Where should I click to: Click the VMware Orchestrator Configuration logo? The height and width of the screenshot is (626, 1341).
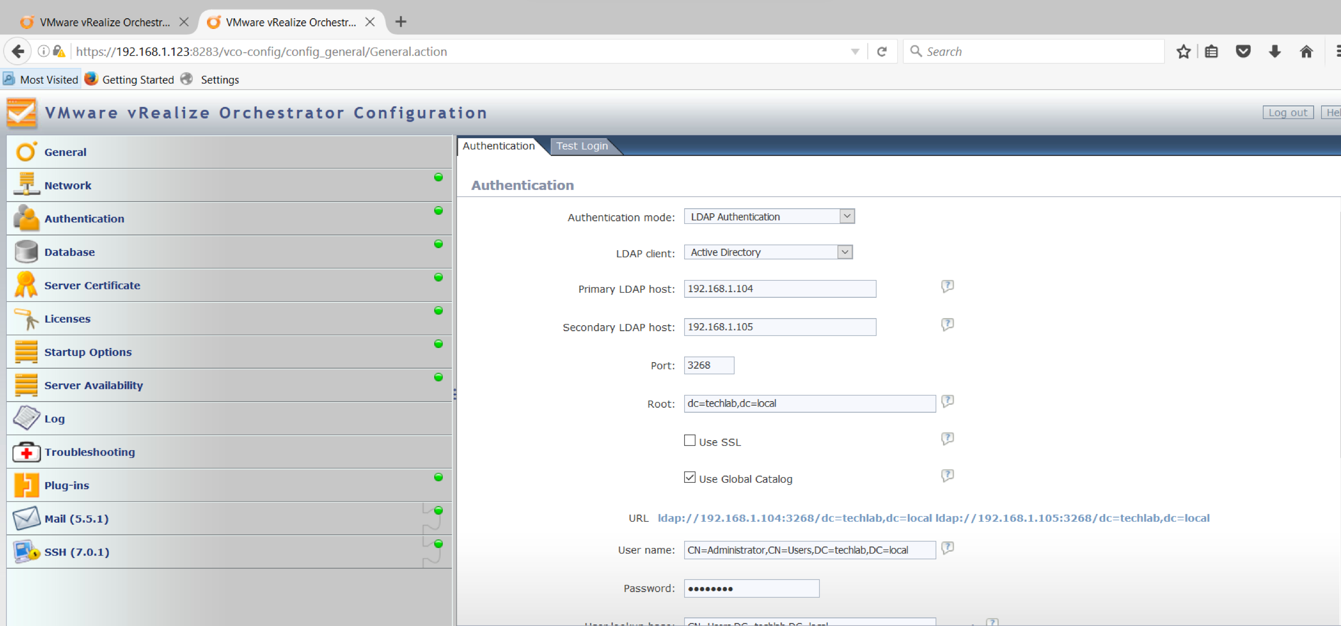click(22, 113)
